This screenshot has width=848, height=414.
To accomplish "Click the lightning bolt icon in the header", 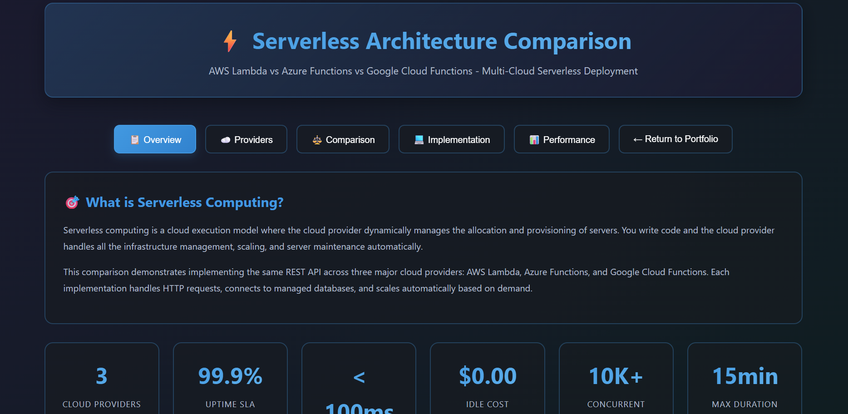I will [230, 41].
